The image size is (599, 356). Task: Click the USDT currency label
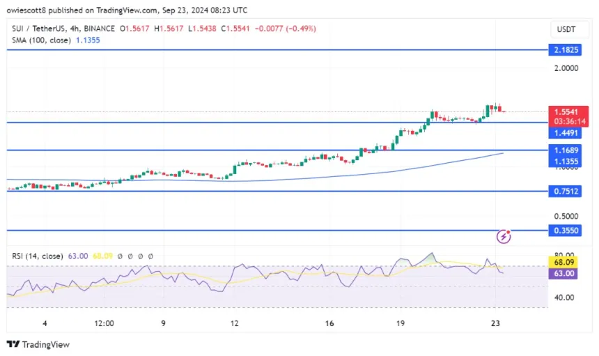(564, 29)
